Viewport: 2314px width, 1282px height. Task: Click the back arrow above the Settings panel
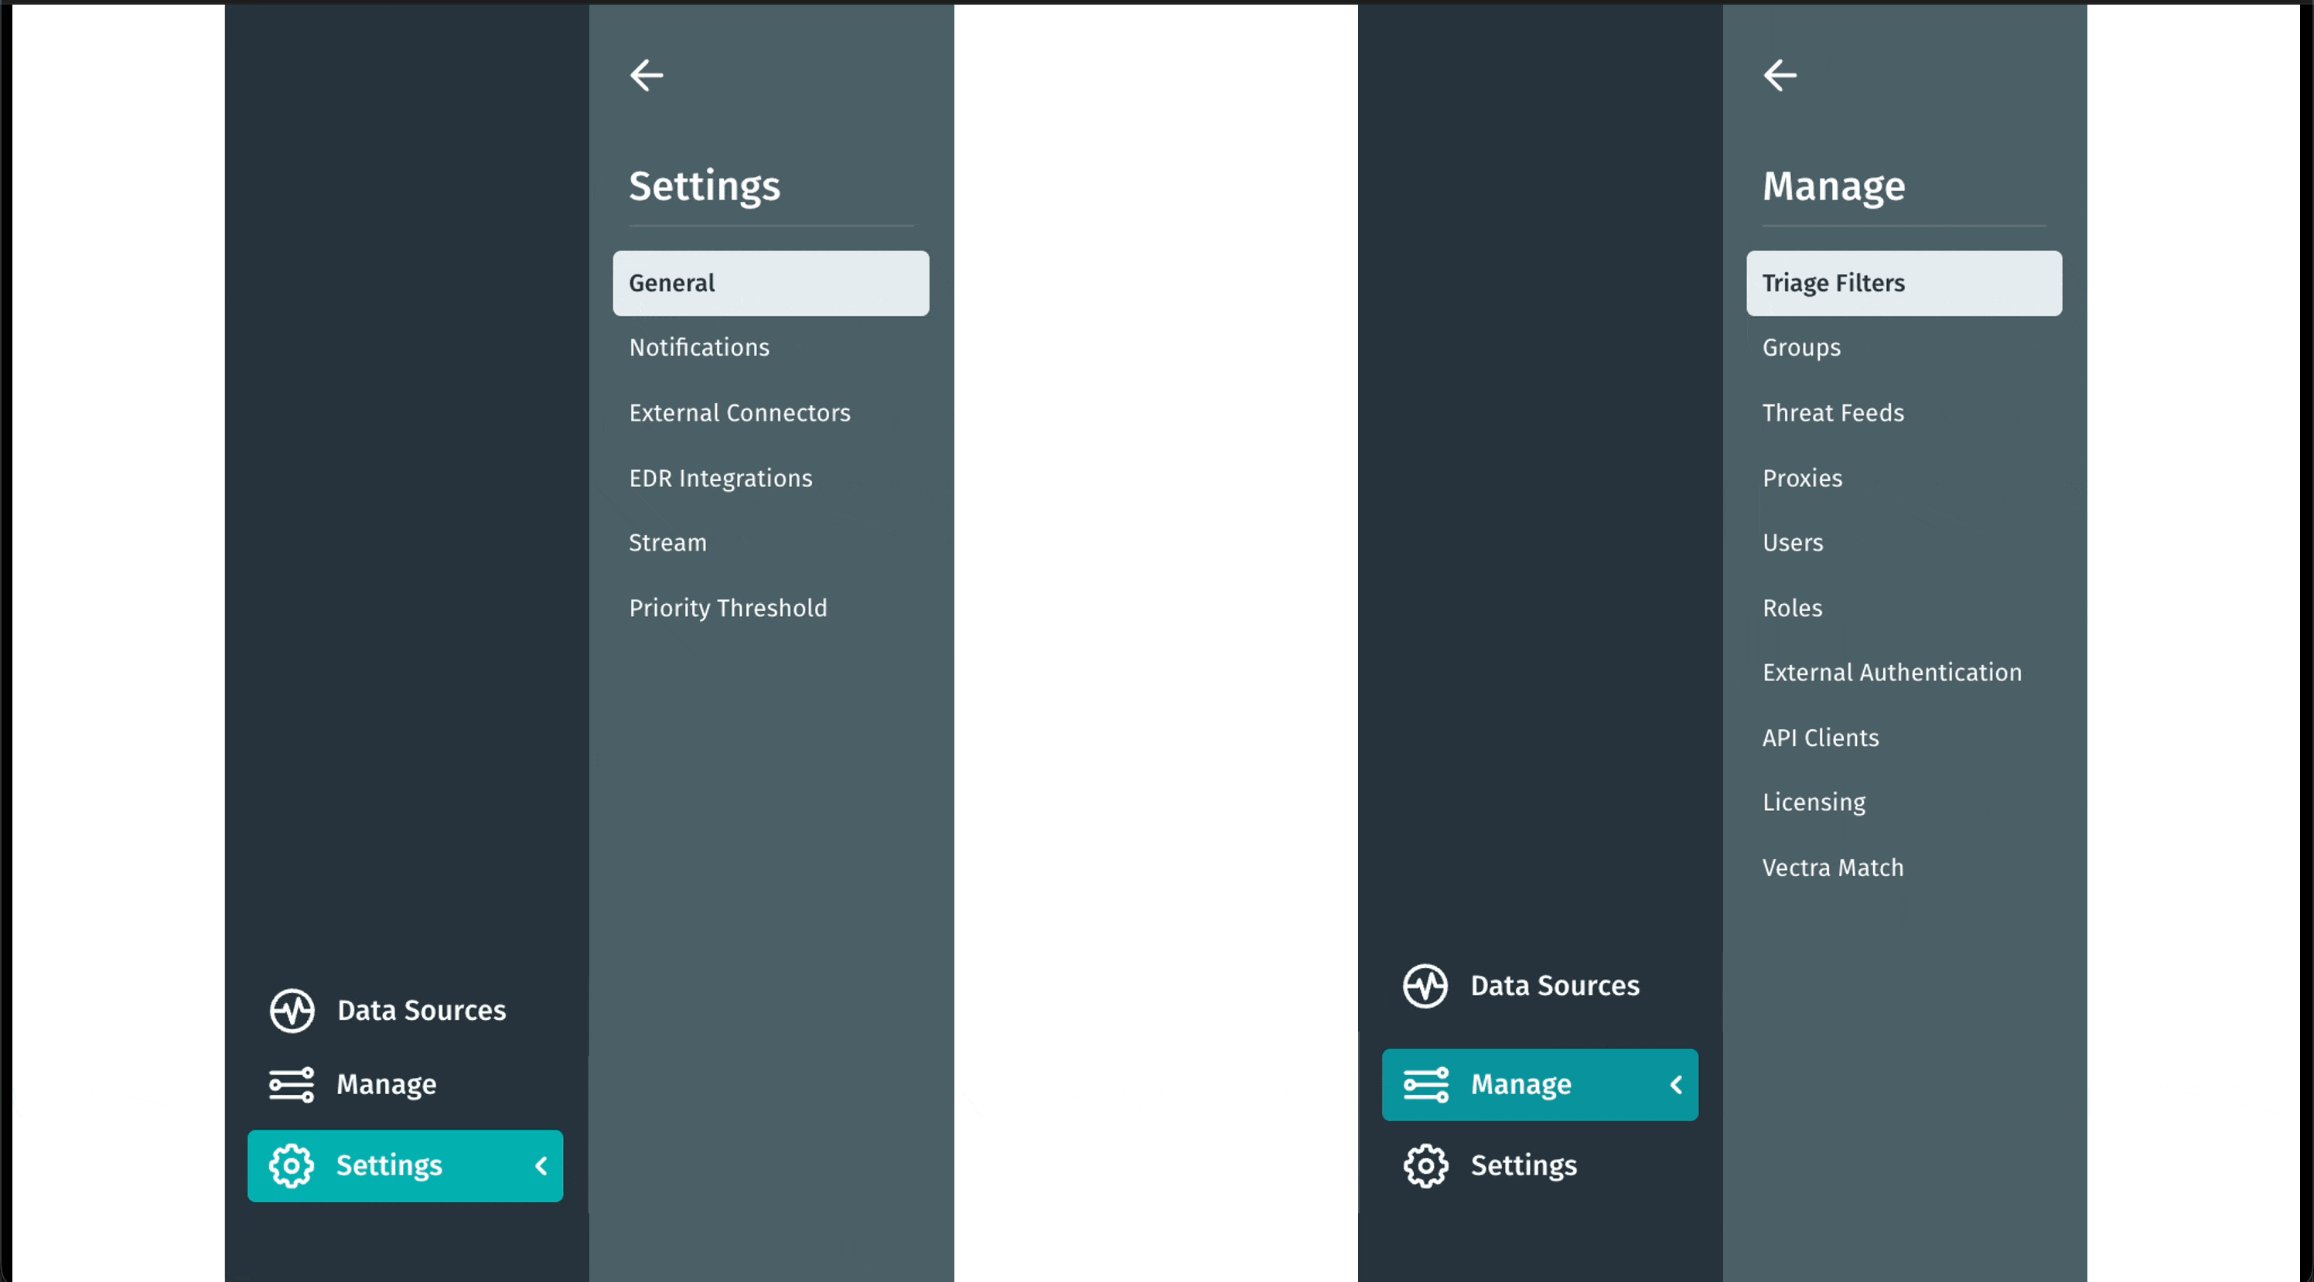647,76
